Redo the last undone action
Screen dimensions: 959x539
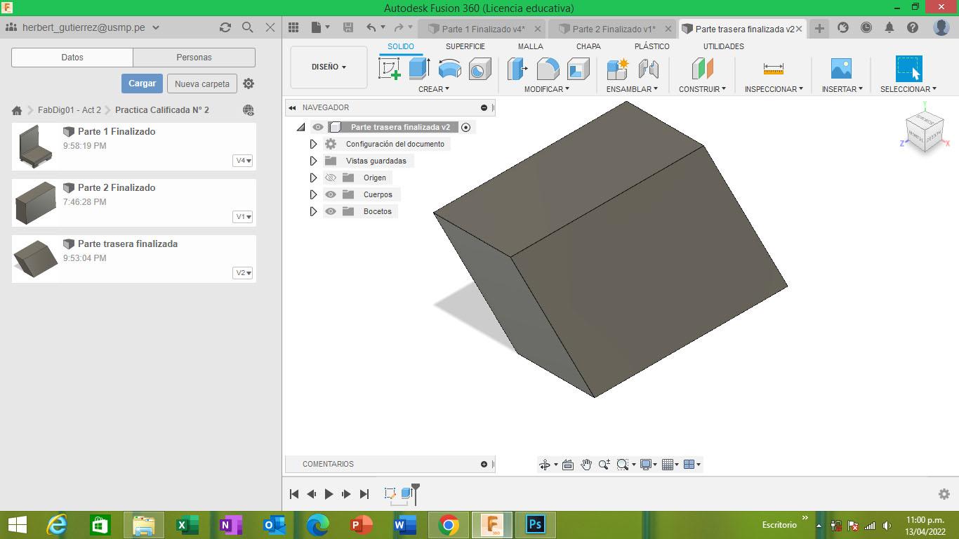(399, 27)
